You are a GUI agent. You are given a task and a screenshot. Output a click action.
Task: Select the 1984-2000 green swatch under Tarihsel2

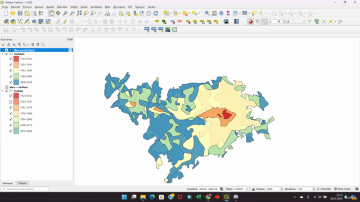pyautogui.click(x=16, y=76)
